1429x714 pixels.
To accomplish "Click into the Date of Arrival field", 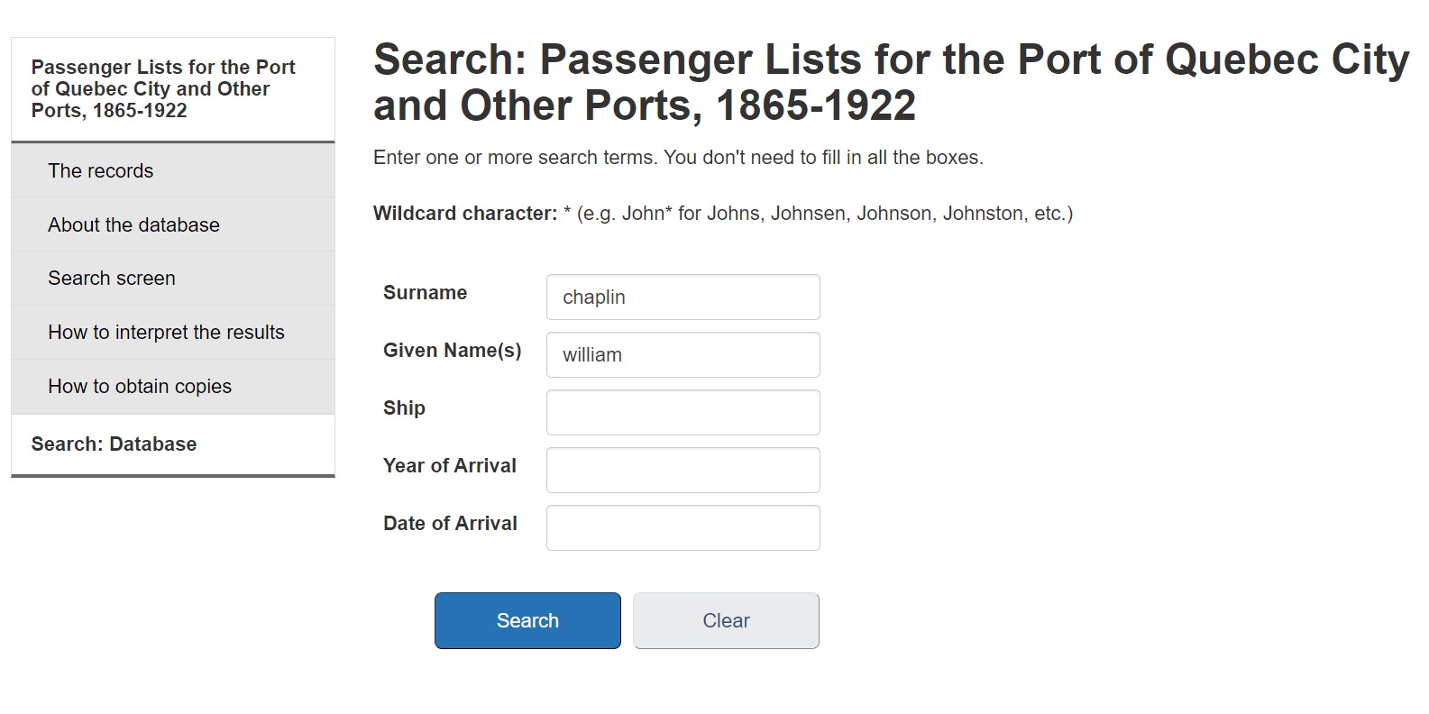I will pyautogui.click(x=682, y=528).
